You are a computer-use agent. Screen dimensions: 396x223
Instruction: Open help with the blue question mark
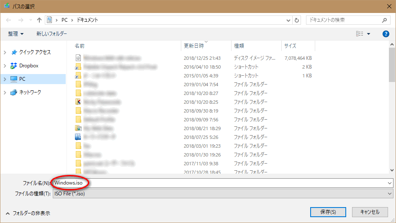386,34
